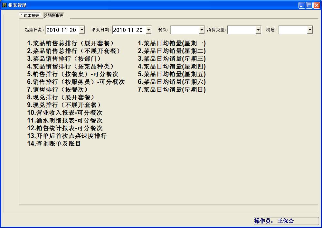
Task: Expand the 消费类型 combo box
Action: pyautogui.click(x=258, y=30)
